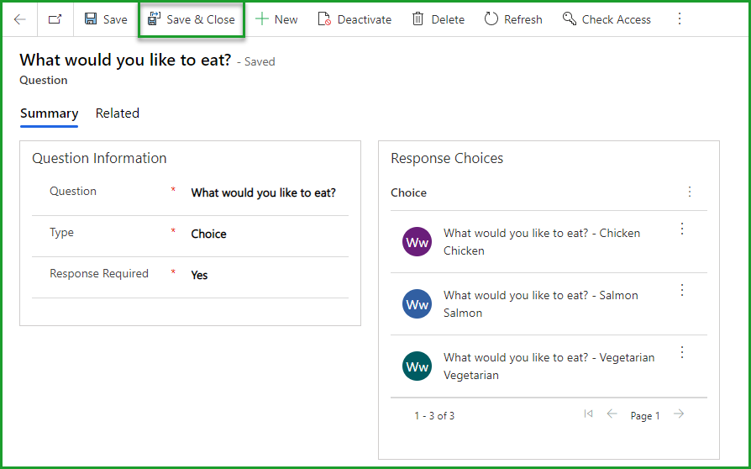Image resolution: width=751 pixels, height=469 pixels.
Task: Click the back arrow icon
Action: [x=20, y=19]
